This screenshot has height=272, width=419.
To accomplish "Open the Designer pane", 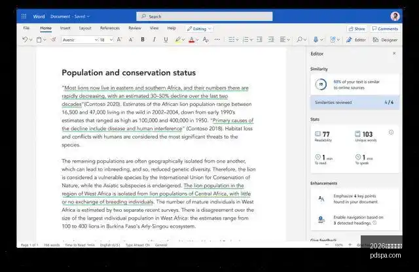I will [x=385, y=40].
